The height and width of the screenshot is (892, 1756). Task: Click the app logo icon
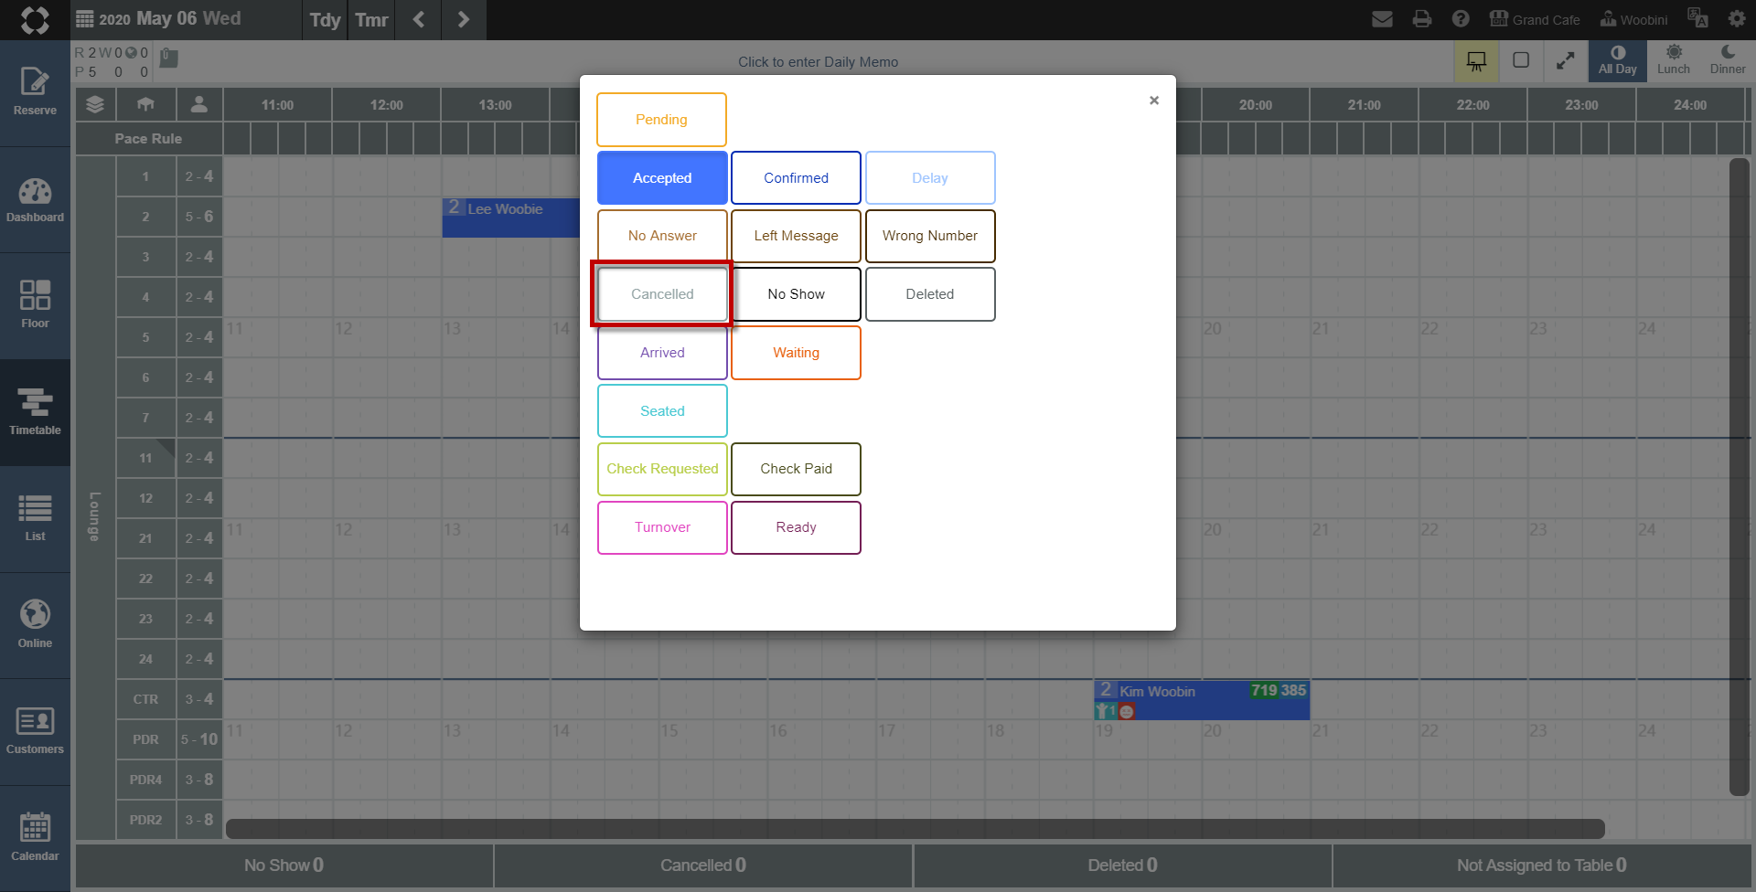click(x=35, y=20)
